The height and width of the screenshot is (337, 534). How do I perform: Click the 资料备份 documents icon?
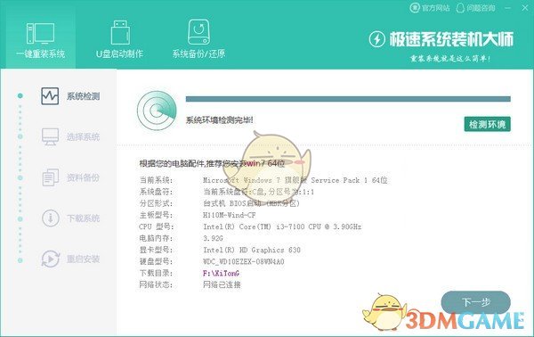(50, 177)
